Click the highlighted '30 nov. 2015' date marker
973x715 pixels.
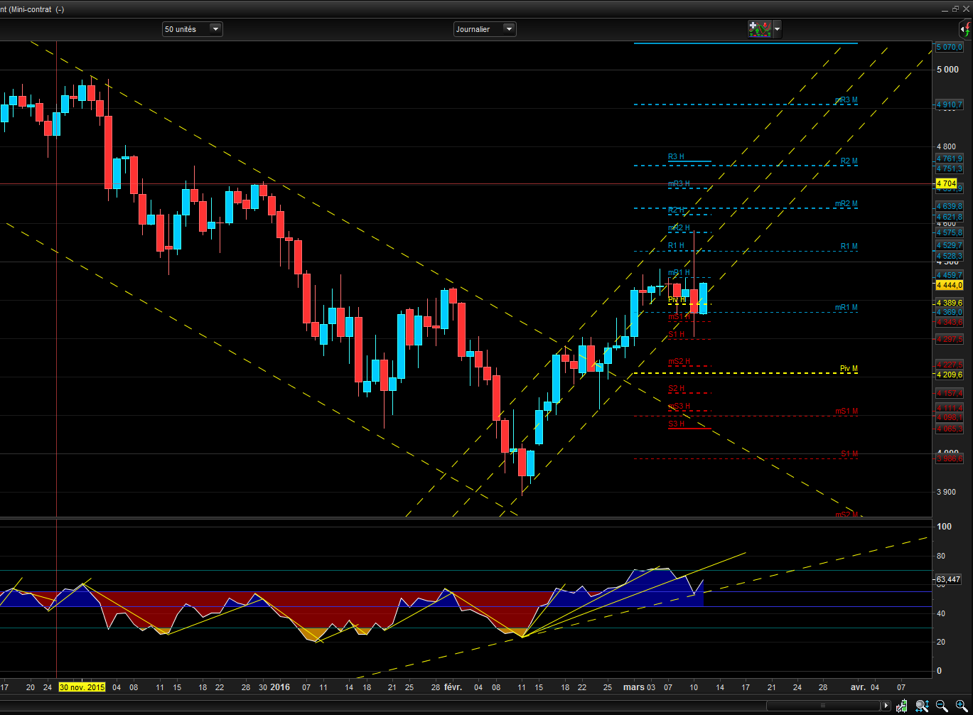click(x=82, y=687)
